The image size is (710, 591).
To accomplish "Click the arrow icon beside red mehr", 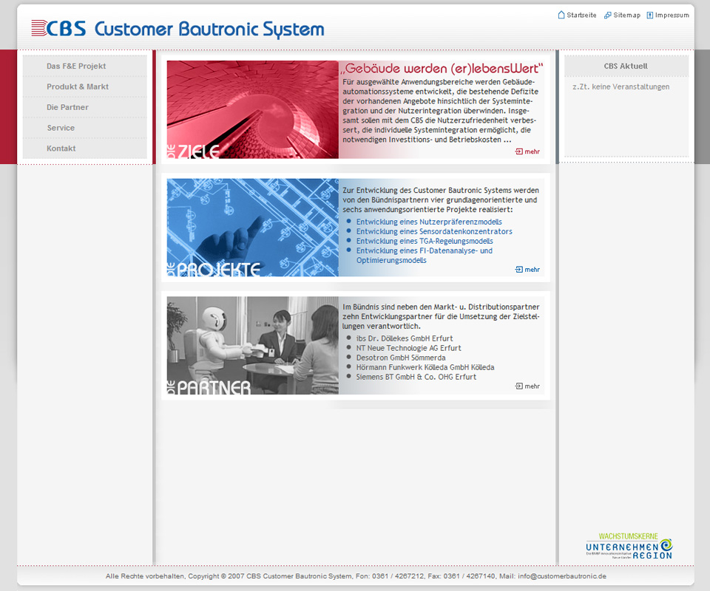I will [519, 151].
